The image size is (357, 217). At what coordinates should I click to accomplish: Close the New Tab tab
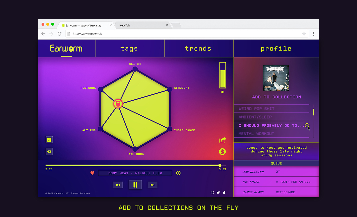[x=167, y=25]
